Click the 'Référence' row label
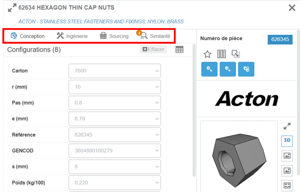301x192 pixels. (24, 135)
